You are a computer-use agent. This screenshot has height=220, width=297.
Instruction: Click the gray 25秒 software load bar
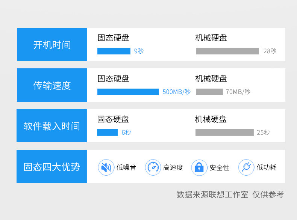224,133
